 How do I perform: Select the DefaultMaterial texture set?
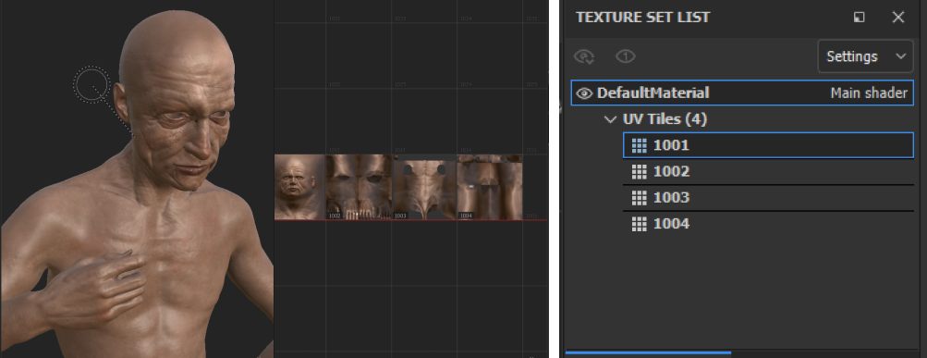click(x=742, y=93)
